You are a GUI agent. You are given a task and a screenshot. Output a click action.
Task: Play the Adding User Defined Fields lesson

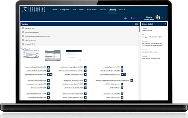[48, 67]
